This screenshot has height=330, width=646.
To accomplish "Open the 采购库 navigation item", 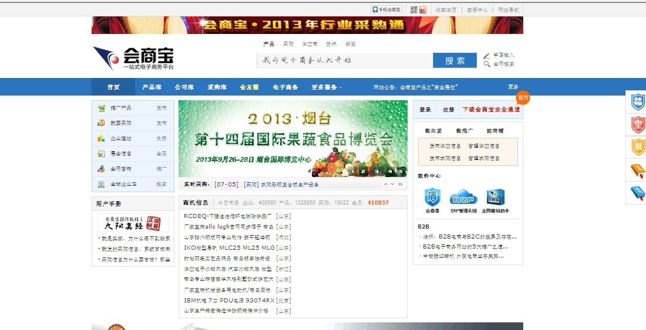I will click(x=217, y=87).
